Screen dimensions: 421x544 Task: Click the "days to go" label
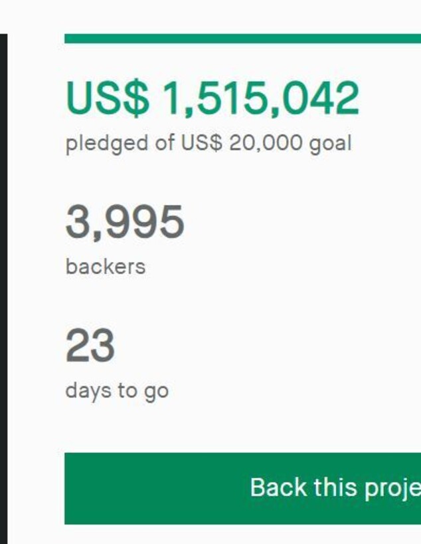tap(117, 390)
